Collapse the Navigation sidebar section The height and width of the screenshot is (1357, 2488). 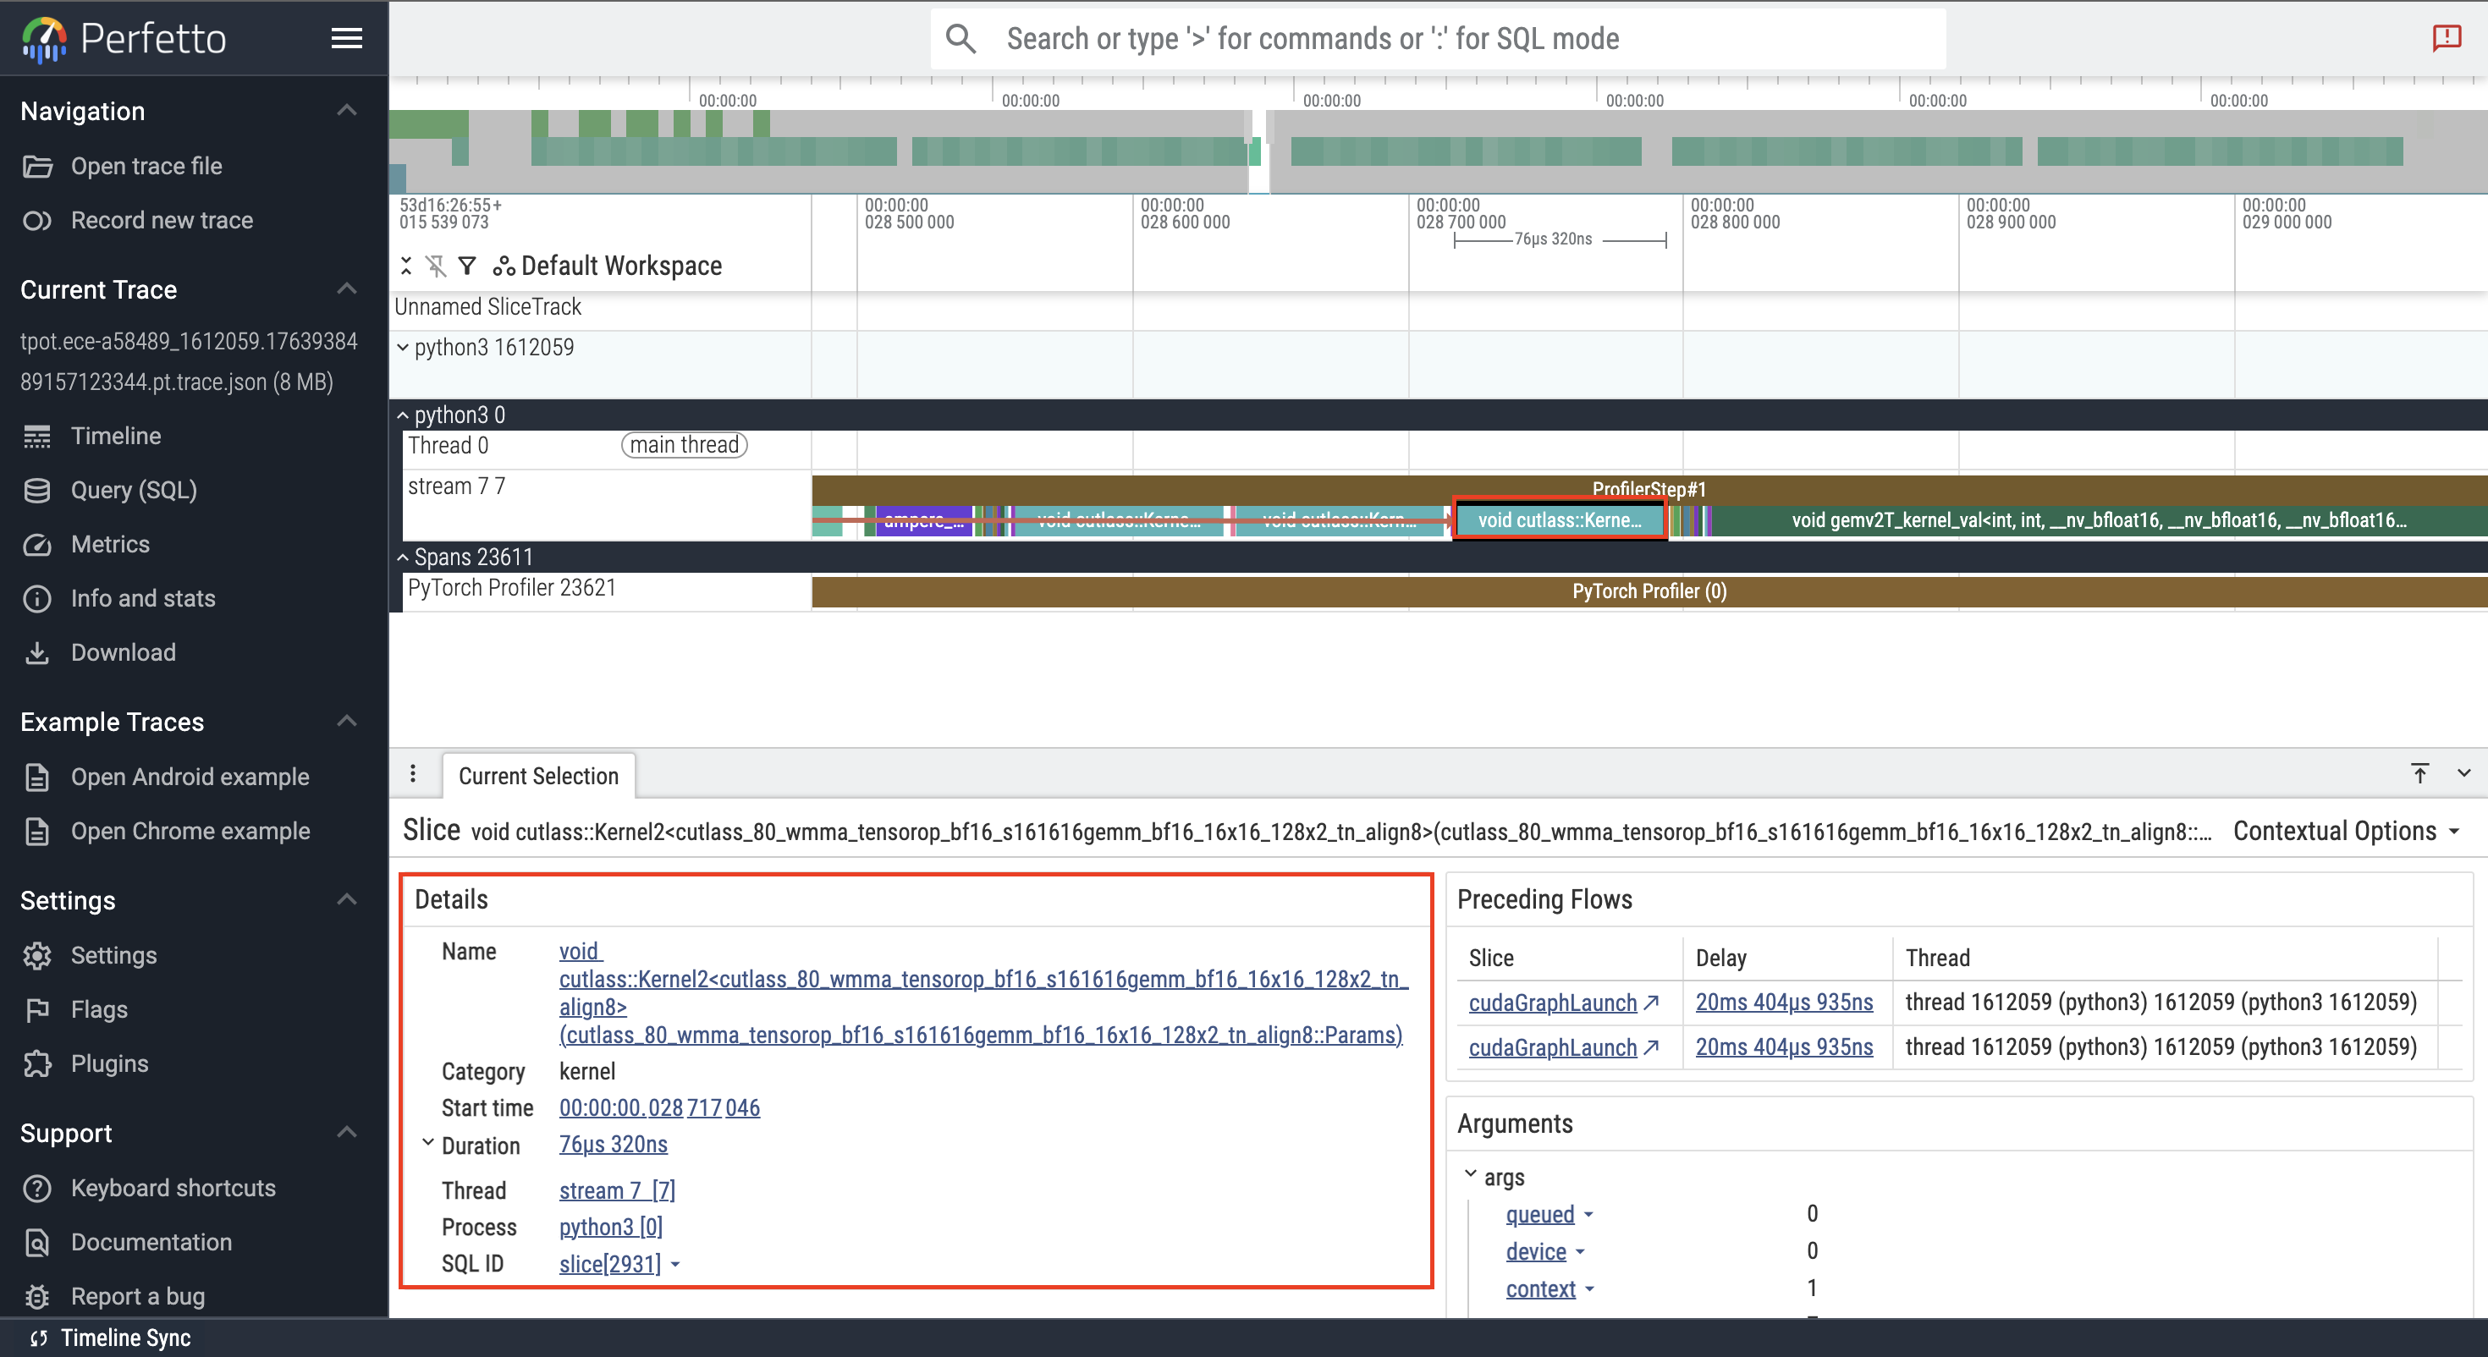347,111
